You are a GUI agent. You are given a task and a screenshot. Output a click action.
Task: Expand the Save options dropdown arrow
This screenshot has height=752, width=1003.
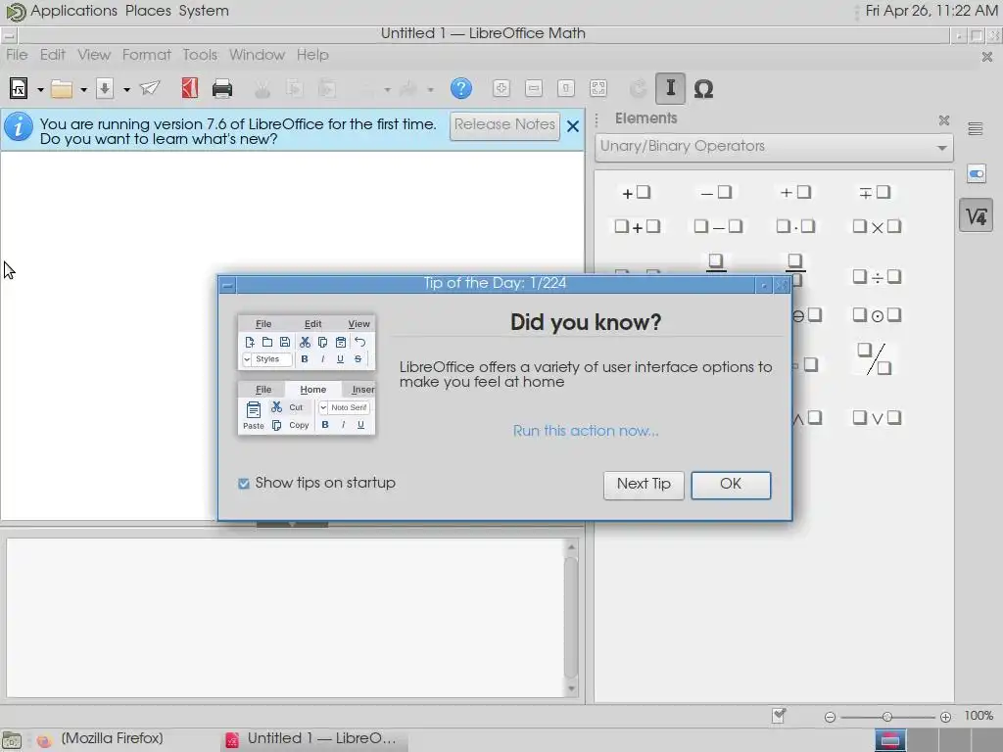126,89
